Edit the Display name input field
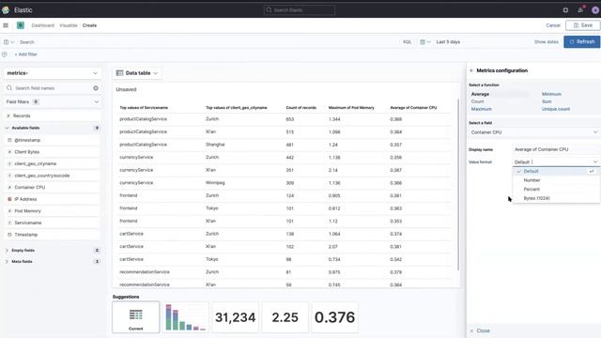 pos(556,149)
